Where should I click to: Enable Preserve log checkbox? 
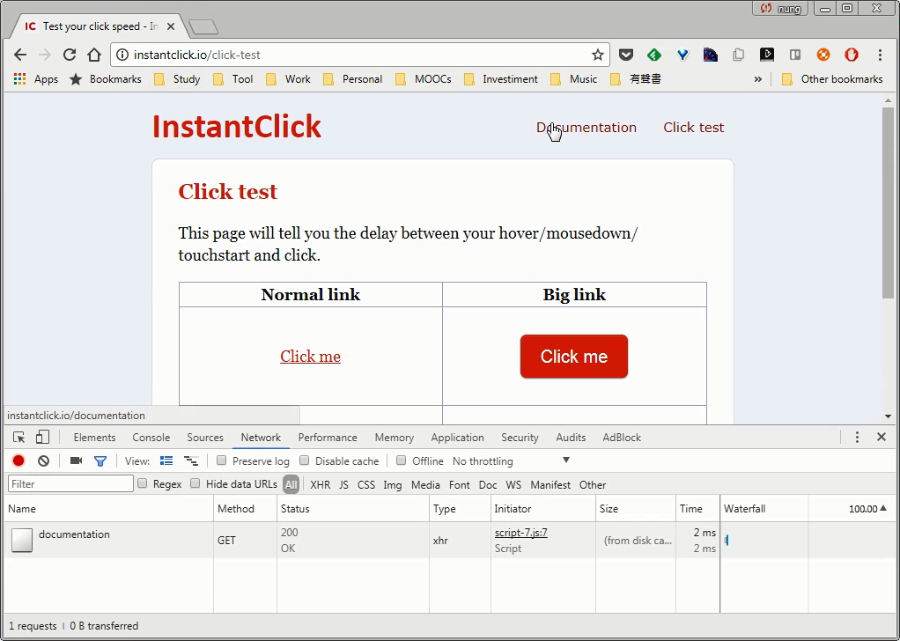pyautogui.click(x=222, y=460)
